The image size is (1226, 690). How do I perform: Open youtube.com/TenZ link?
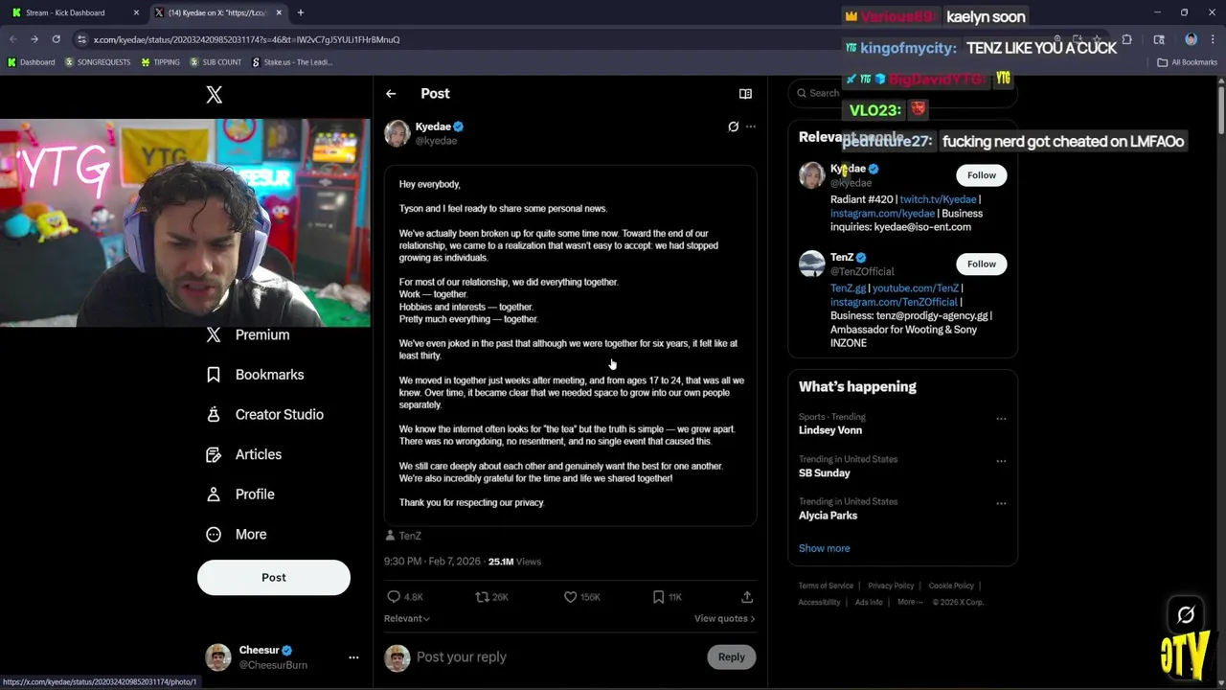[915, 288]
